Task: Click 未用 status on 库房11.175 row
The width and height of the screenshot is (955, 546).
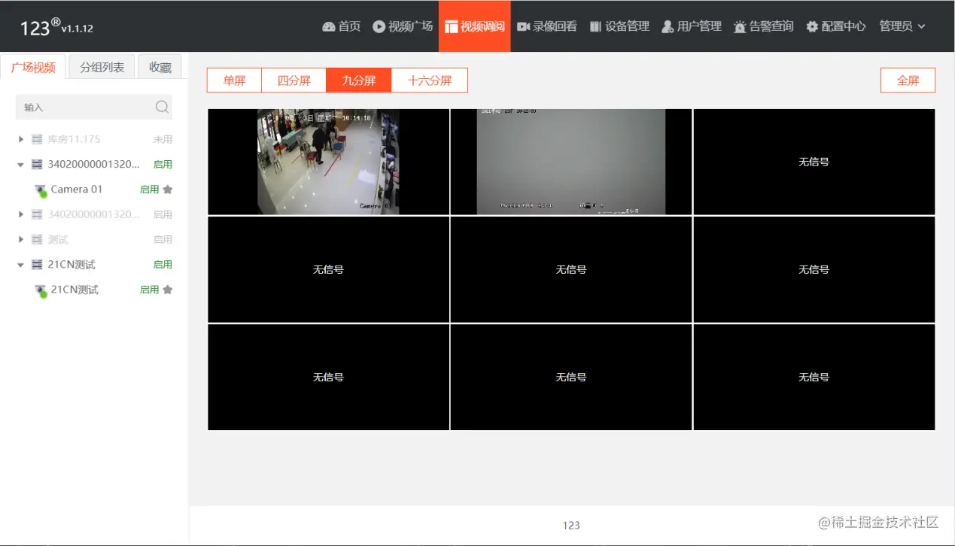Action: [163, 139]
